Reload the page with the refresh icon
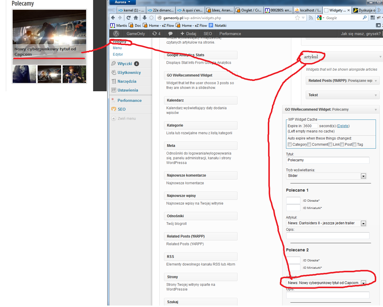Viewport: 383px width, 307px height. (x=128, y=18)
